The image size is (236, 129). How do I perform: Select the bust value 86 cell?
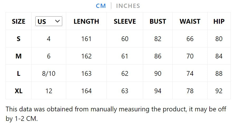[x=158, y=56]
